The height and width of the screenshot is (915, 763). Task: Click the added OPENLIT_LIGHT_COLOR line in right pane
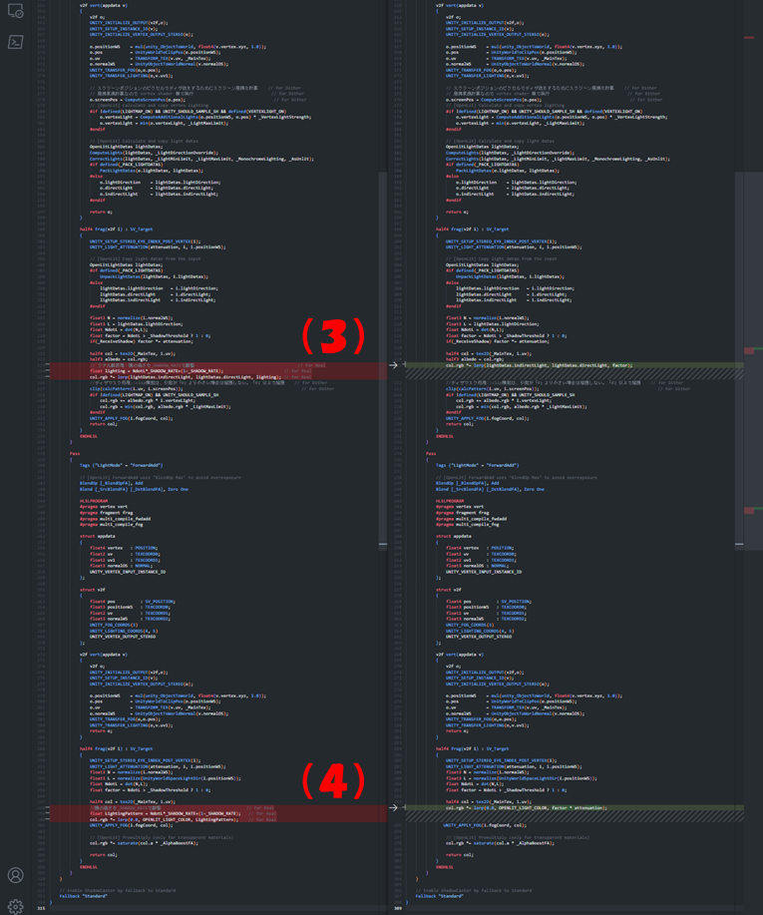click(529, 808)
